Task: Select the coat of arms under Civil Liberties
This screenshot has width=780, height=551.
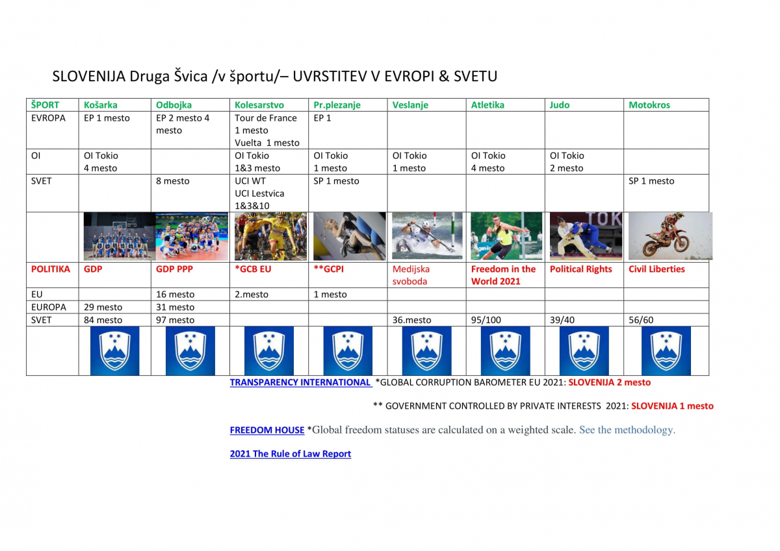Action: coord(666,350)
